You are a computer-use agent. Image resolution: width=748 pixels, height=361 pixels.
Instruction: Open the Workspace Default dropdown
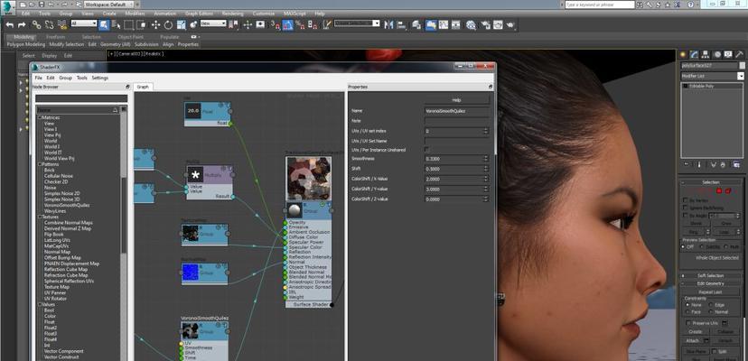tap(108, 5)
